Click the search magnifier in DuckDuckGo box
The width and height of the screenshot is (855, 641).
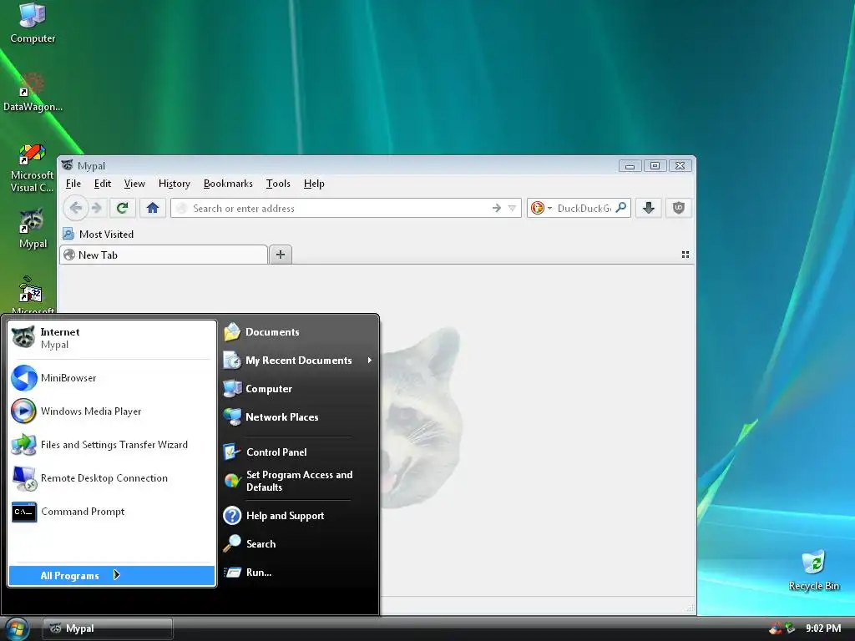pyautogui.click(x=621, y=208)
